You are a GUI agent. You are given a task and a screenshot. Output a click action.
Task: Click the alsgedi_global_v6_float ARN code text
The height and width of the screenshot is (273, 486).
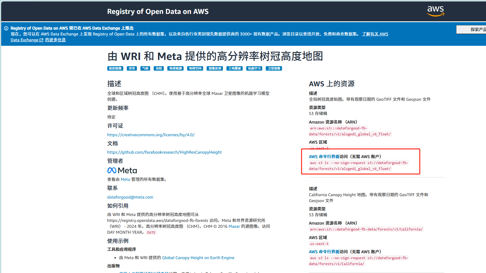coord(350,131)
